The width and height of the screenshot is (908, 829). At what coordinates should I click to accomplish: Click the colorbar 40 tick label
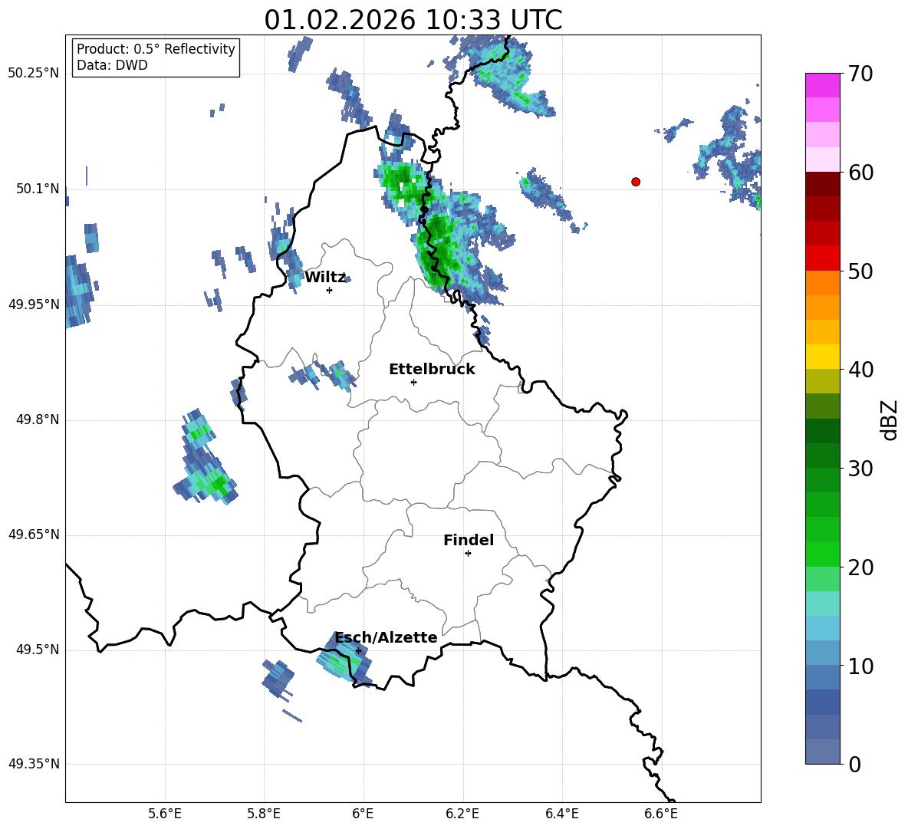[860, 370]
